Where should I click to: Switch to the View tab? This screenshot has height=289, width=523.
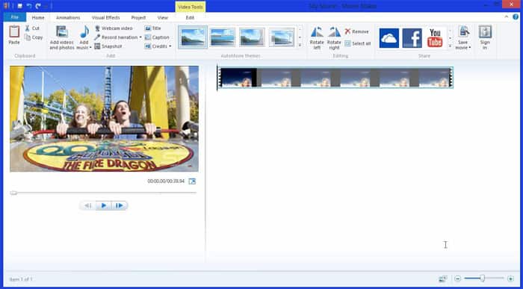(163, 18)
